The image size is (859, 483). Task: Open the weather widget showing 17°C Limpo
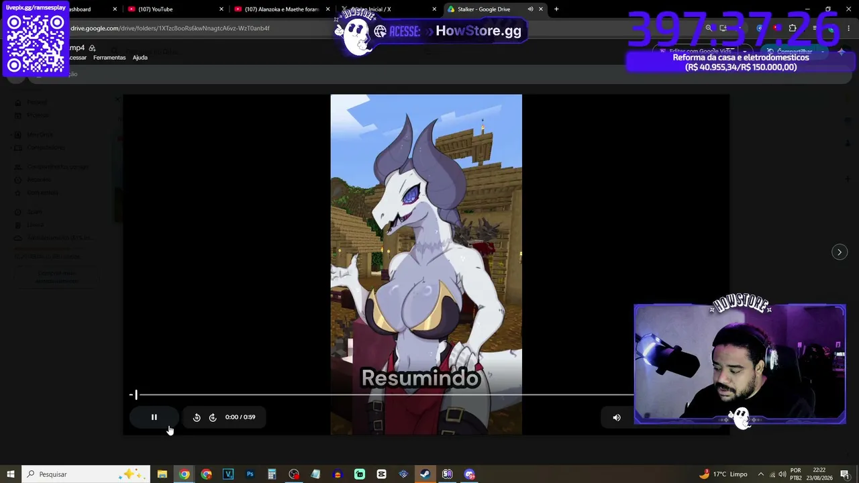tap(723, 474)
